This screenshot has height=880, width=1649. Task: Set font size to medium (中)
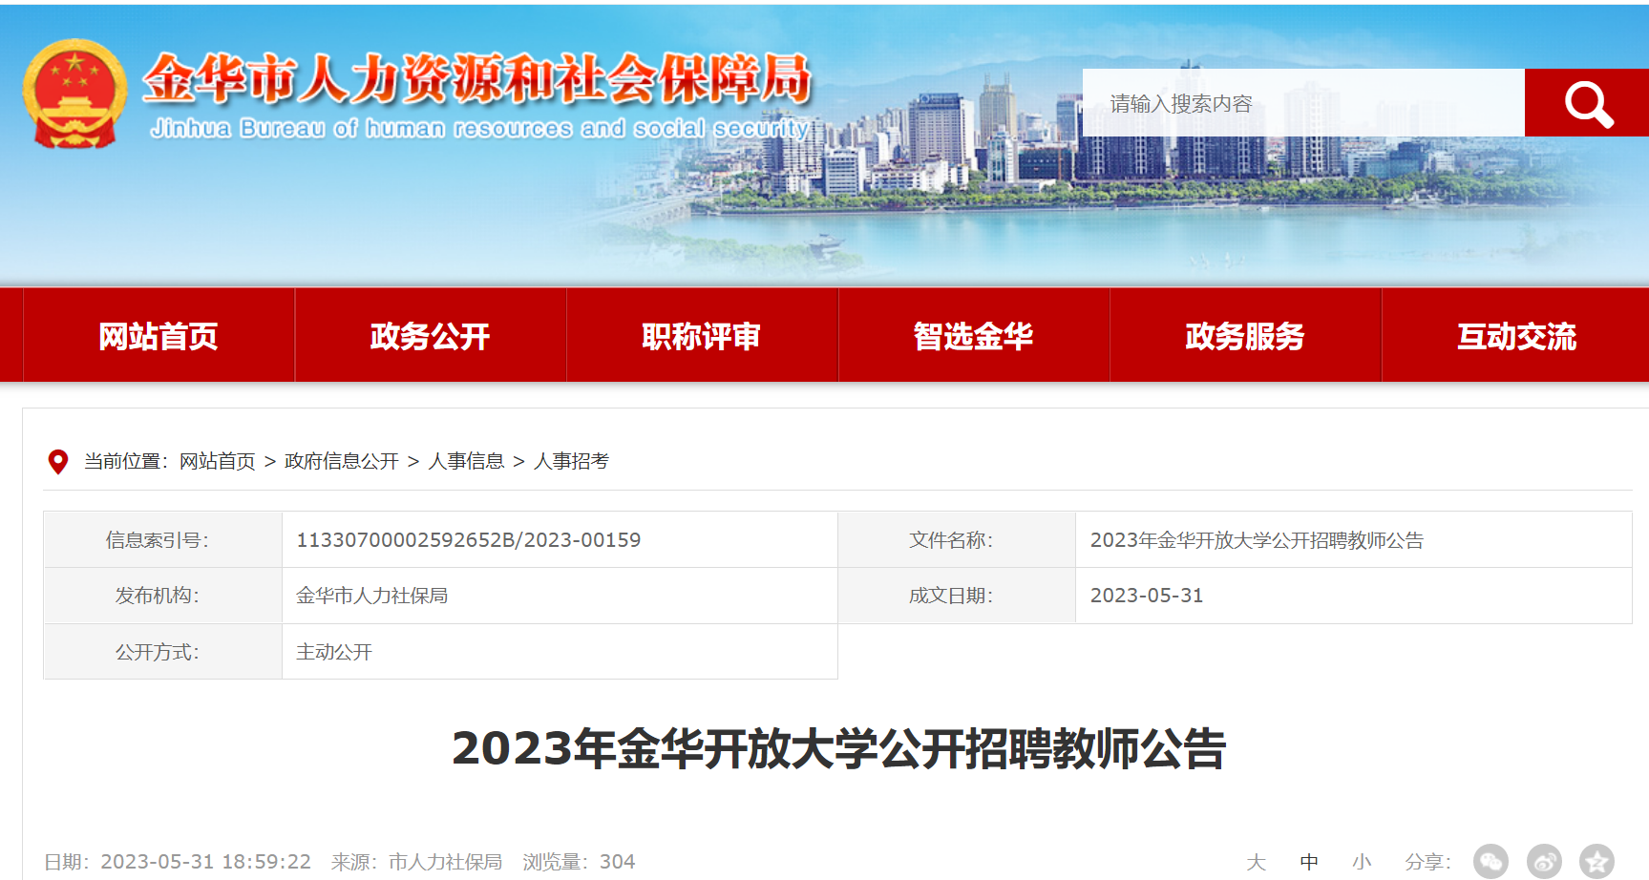(x=1309, y=862)
